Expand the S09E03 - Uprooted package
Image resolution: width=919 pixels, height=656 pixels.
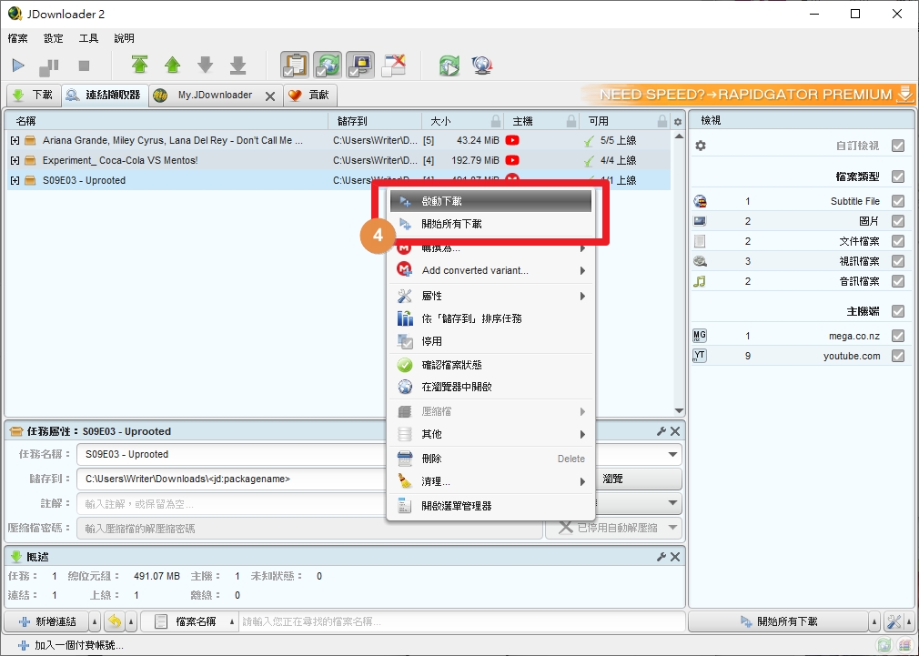15,180
